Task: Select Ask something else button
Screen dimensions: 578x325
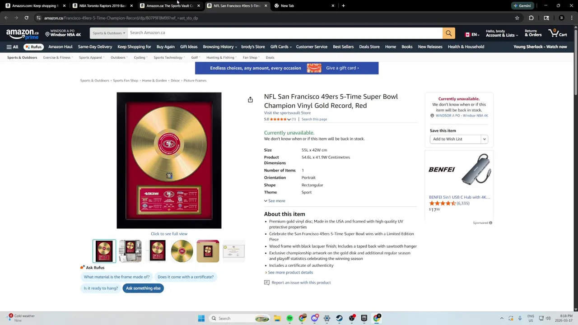Action: pos(143,288)
